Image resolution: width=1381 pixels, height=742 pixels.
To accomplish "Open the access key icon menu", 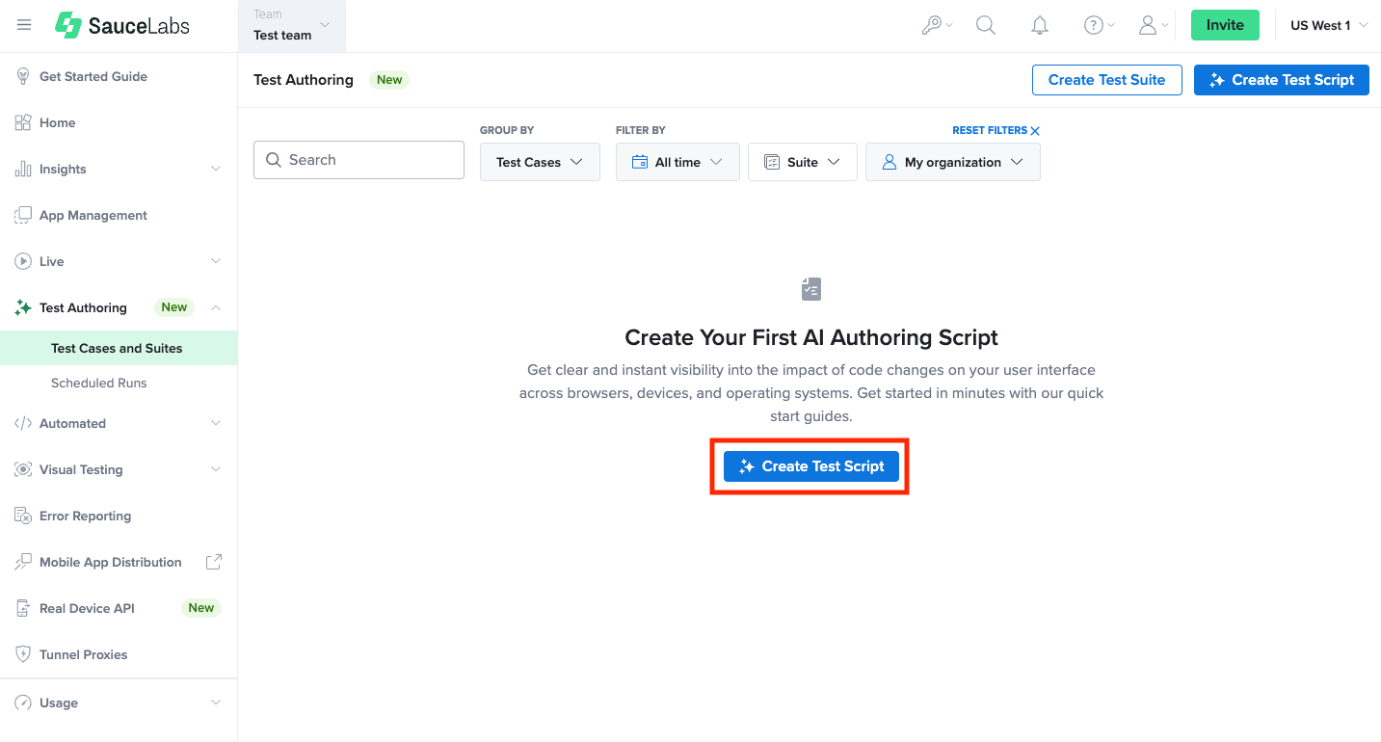I will point(936,26).
